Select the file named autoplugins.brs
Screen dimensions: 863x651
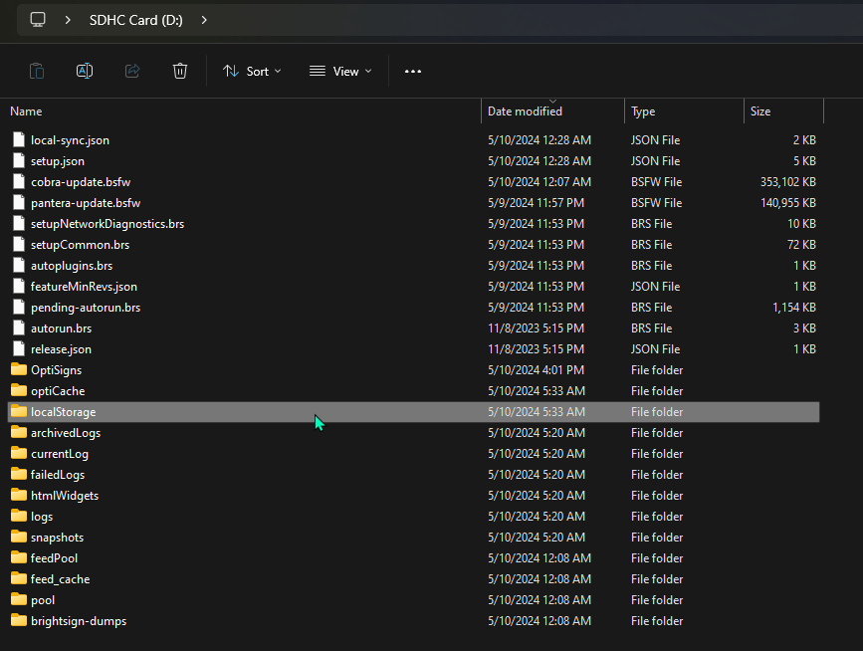[x=72, y=266]
